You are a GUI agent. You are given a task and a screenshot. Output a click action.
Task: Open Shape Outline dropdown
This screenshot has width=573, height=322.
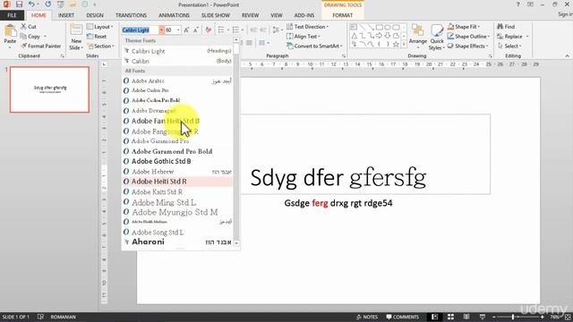tap(469, 37)
